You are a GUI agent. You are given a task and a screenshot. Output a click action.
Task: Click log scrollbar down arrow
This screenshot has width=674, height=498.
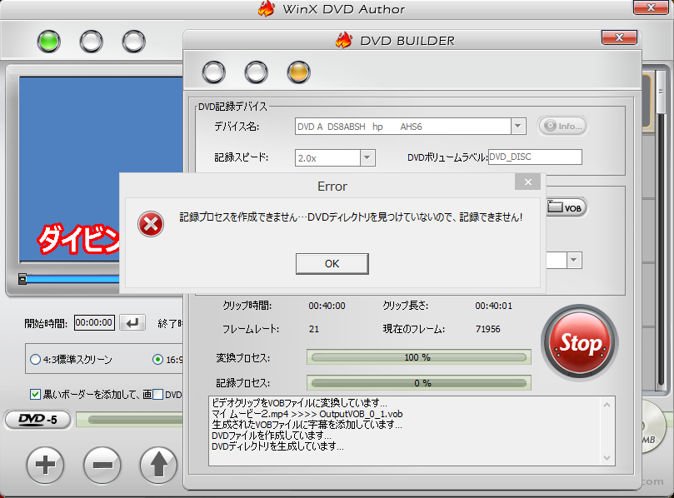[x=607, y=457]
